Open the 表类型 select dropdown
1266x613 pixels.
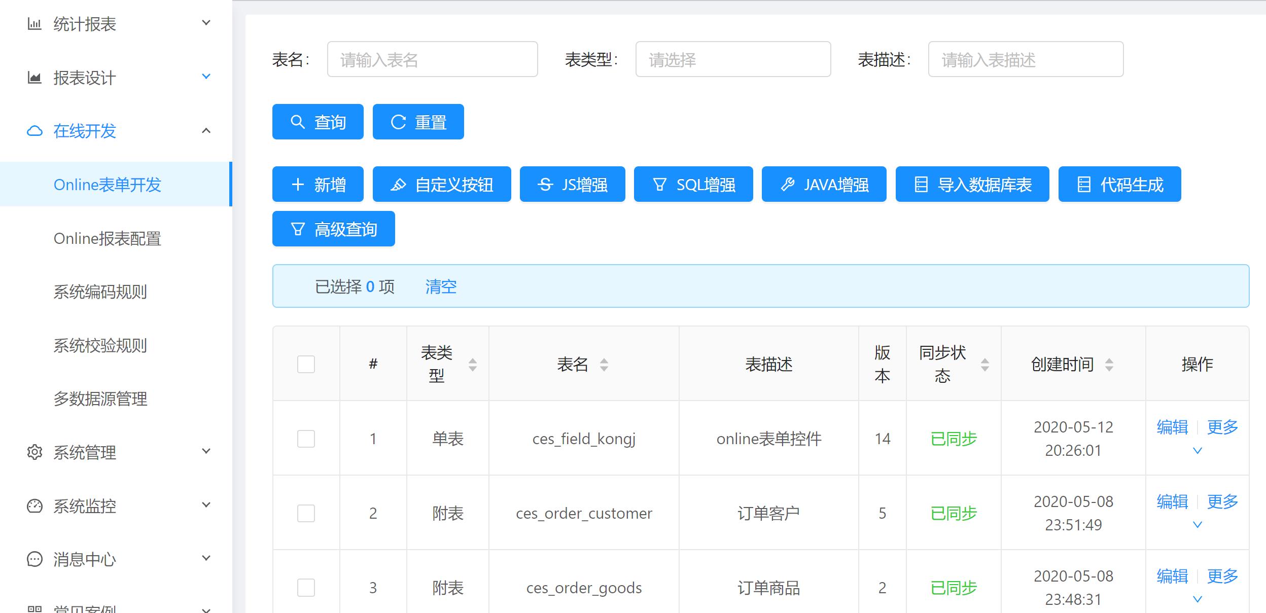pyautogui.click(x=733, y=59)
